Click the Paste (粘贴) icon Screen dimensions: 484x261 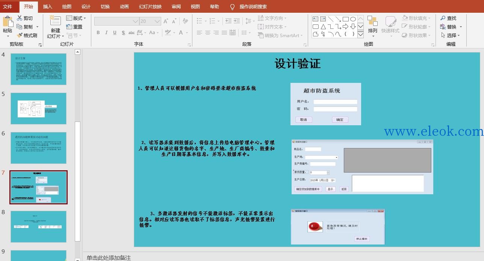pyautogui.click(x=8, y=22)
